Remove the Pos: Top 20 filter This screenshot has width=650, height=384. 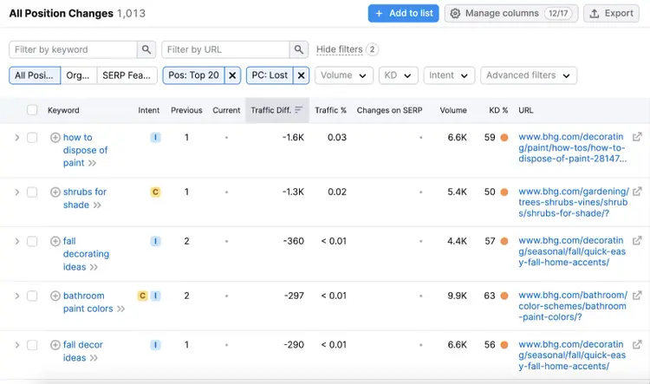[232, 75]
